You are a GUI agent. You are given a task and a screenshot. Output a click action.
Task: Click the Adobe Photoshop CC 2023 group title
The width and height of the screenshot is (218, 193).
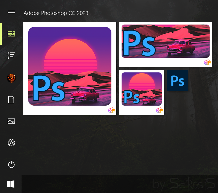point(56,13)
